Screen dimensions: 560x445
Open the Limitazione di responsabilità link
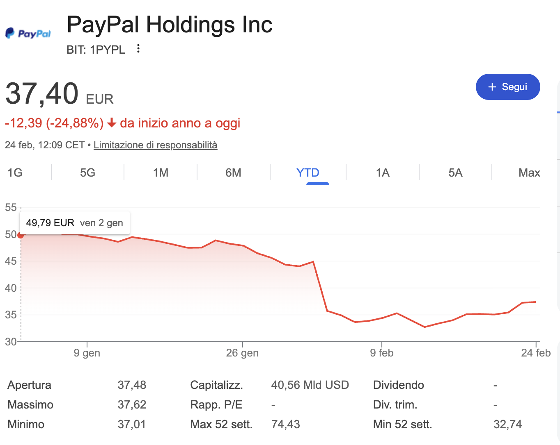tap(155, 145)
